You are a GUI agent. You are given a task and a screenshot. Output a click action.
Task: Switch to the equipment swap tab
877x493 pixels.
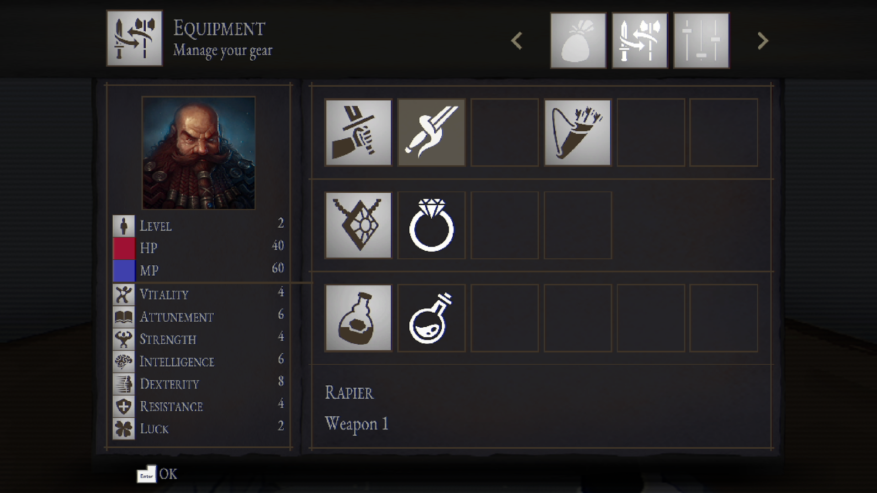[640, 41]
